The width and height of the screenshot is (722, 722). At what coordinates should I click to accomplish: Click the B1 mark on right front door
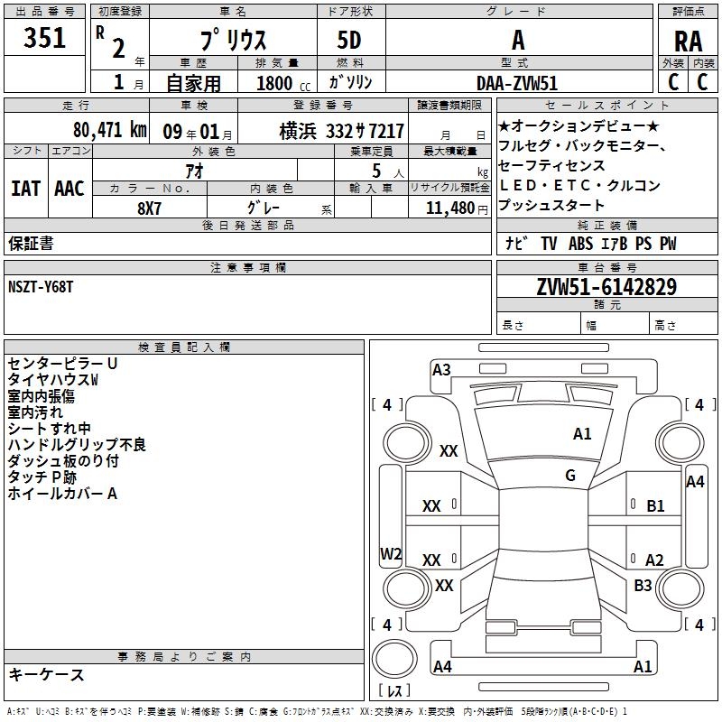[x=655, y=505]
